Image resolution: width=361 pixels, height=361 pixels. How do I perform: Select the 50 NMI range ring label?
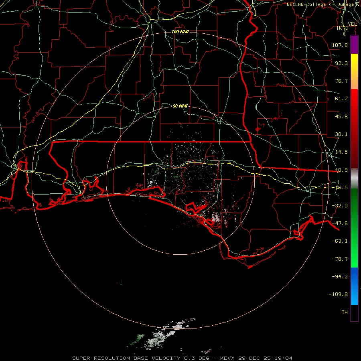180,106
